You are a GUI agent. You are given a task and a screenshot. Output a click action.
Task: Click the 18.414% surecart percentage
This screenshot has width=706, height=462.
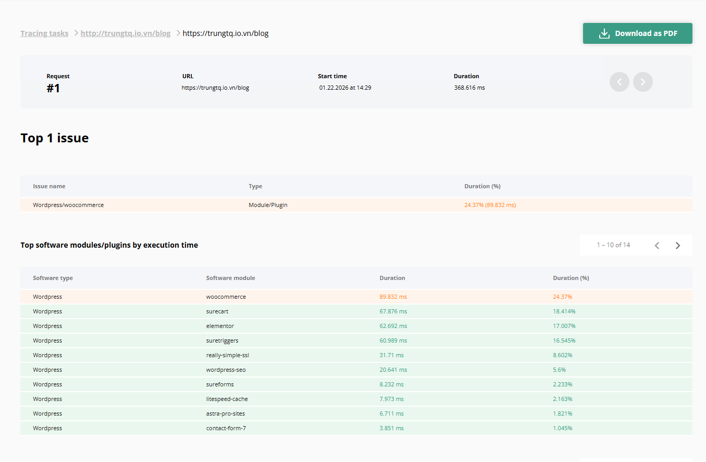click(x=564, y=311)
